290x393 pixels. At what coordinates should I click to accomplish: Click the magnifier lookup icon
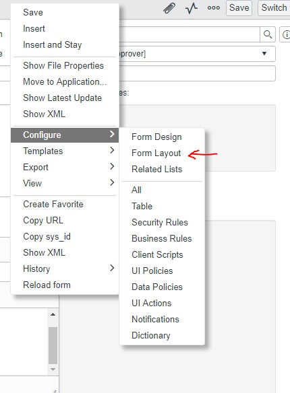[x=268, y=34]
